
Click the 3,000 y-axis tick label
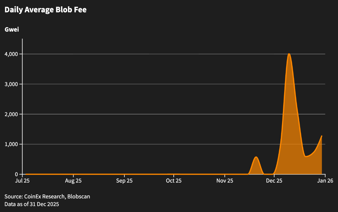[x=11, y=84]
